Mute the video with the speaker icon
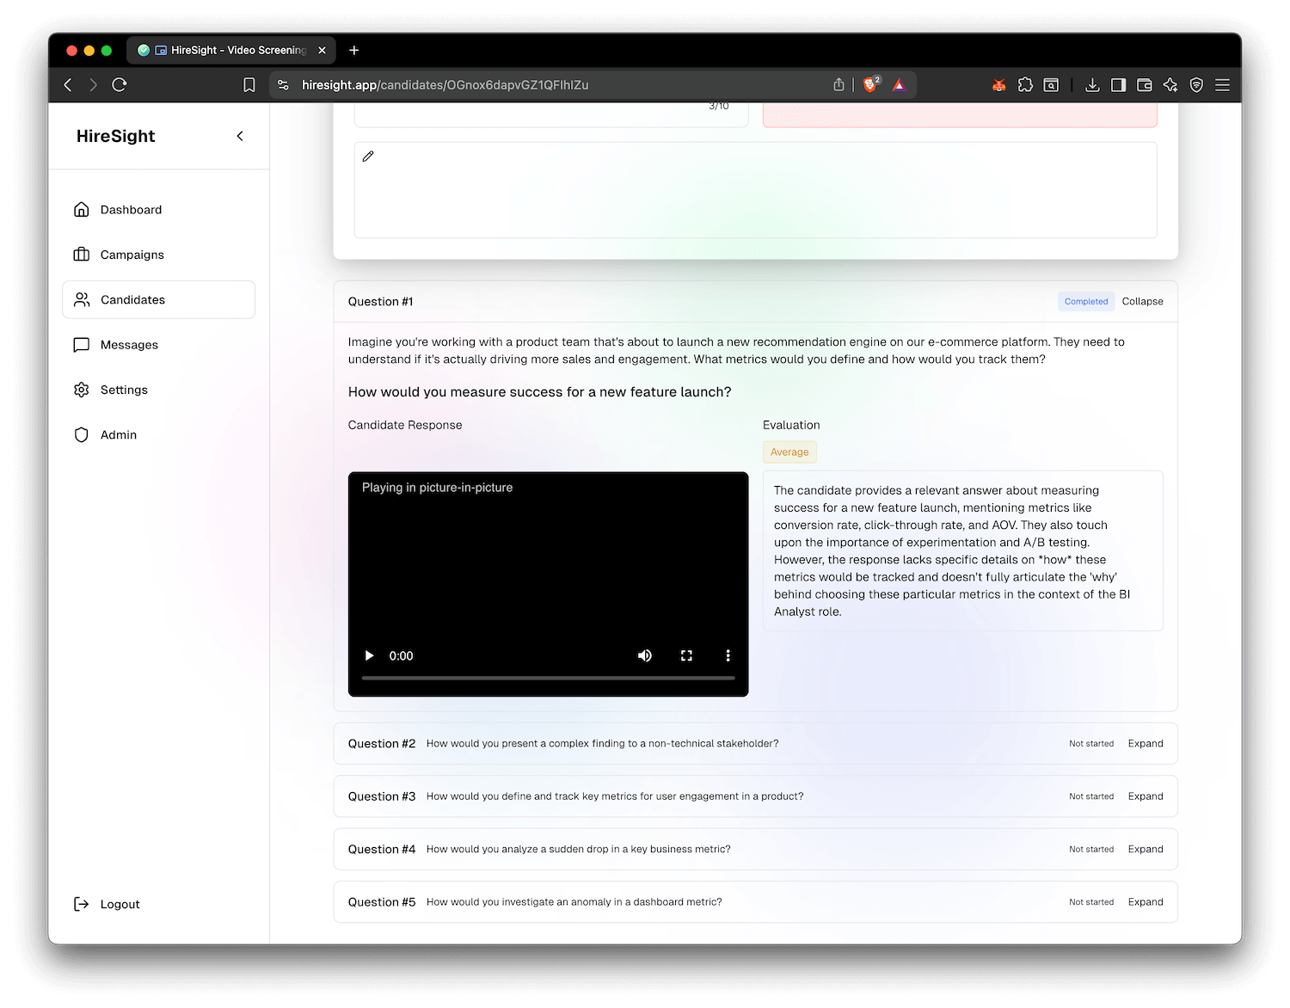The height and width of the screenshot is (1008, 1290). point(645,655)
